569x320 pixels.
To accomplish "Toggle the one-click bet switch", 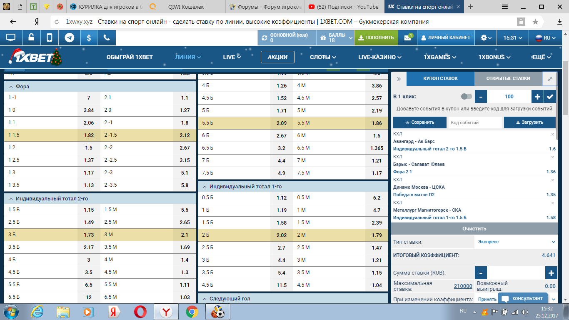I will pyautogui.click(x=467, y=97).
